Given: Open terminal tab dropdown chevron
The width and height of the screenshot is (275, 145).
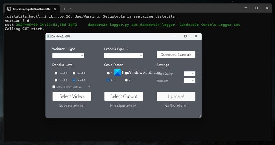Looking at the screenshot, I should click(x=71, y=9).
